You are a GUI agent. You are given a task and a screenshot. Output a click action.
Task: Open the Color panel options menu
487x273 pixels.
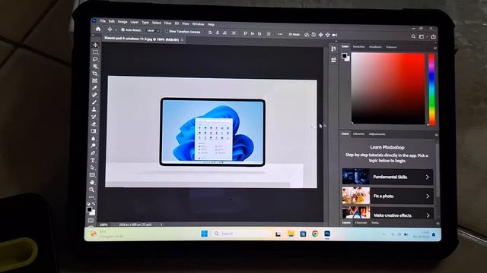point(435,49)
